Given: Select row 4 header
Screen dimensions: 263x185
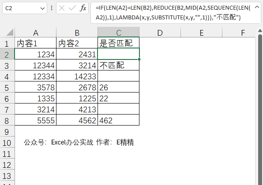Looking at the screenshot, I should click(7, 76).
